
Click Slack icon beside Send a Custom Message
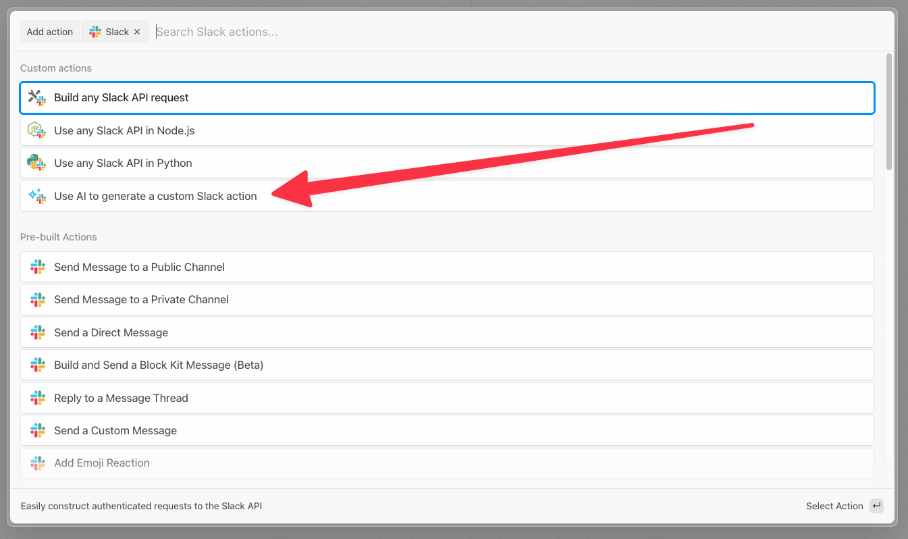point(38,430)
